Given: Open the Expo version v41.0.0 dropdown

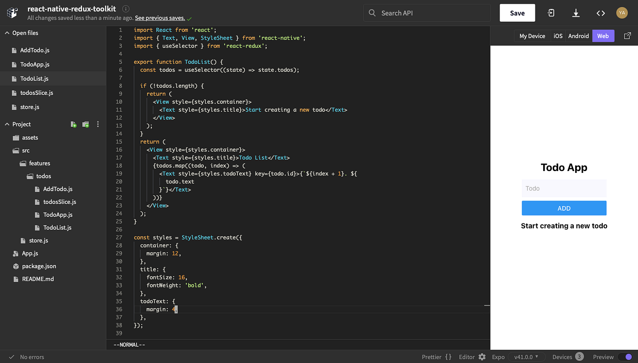Looking at the screenshot, I should pyautogui.click(x=527, y=357).
